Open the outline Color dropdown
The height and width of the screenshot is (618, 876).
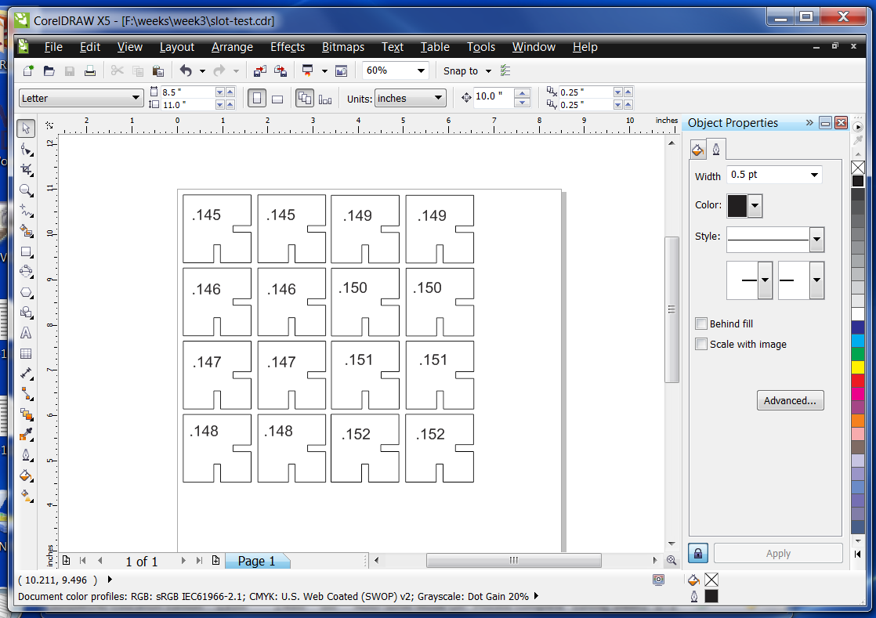(755, 205)
